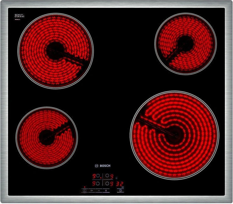Tap the rear right heat level 9

pos(112,176)
